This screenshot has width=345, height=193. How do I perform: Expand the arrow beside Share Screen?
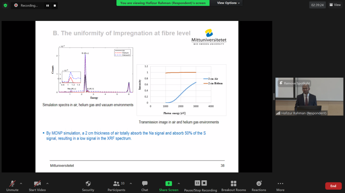tap(178, 183)
